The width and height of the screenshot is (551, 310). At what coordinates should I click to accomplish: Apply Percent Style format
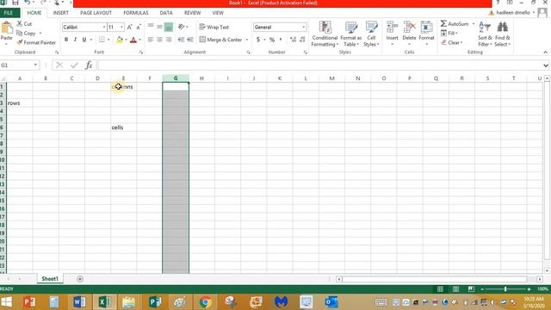click(x=272, y=40)
